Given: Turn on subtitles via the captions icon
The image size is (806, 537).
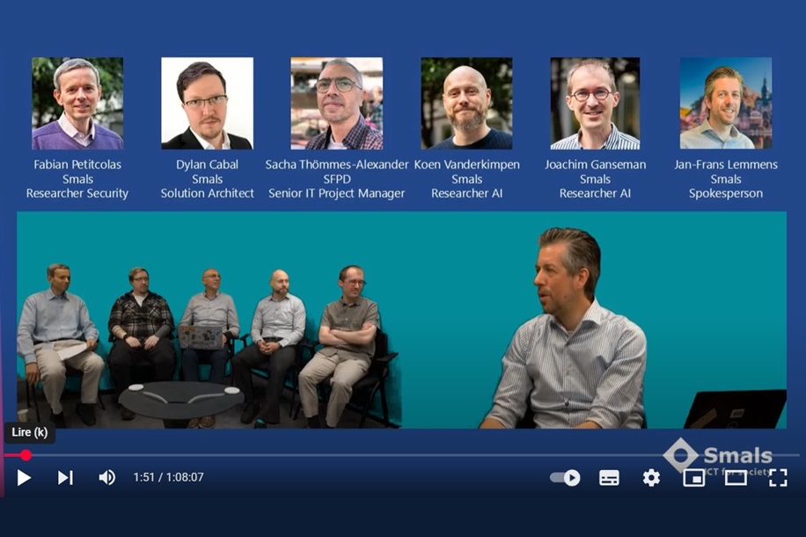Looking at the screenshot, I should [609, 478].
